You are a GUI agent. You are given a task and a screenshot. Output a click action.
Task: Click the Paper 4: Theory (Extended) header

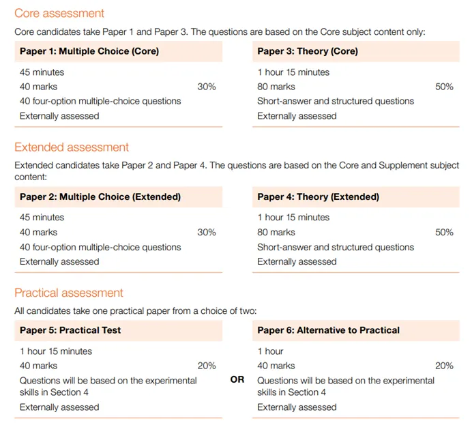tap(318, 197)
